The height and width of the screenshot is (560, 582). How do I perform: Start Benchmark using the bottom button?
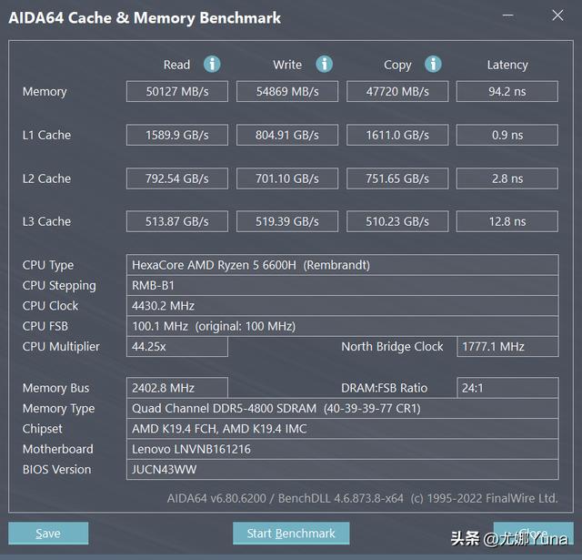coord(291,534)
